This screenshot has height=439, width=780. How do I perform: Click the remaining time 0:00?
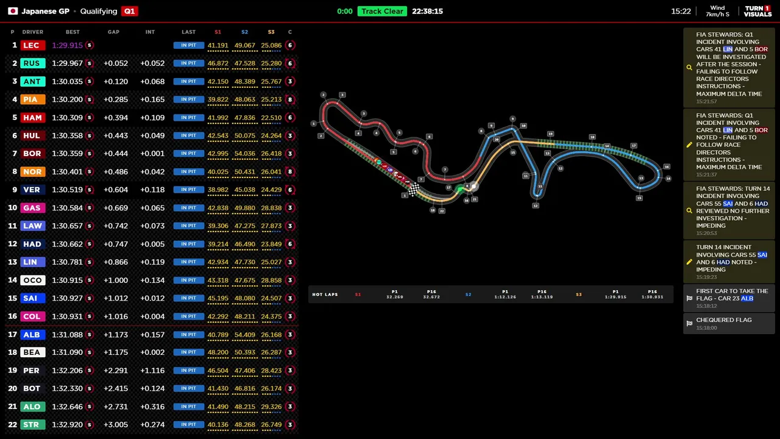345,11
